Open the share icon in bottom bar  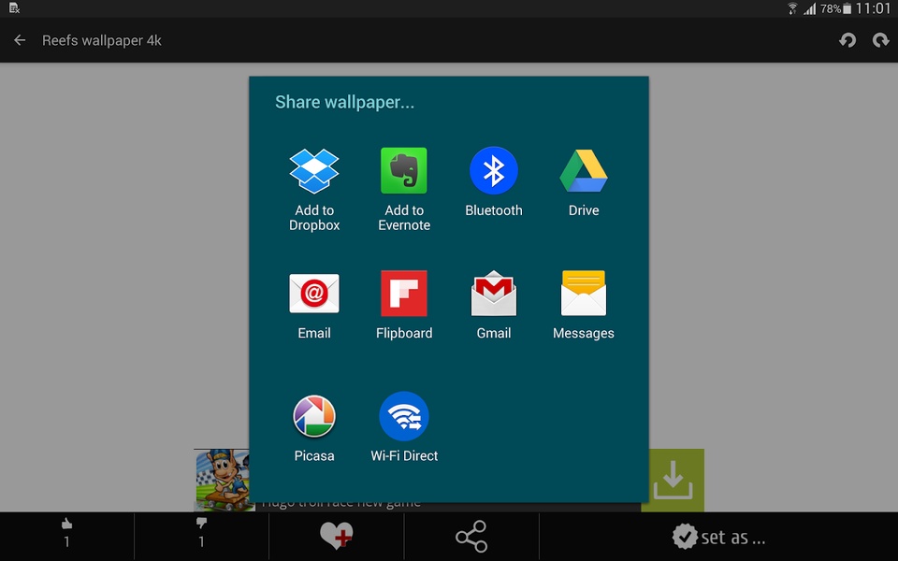click(471, 537)
